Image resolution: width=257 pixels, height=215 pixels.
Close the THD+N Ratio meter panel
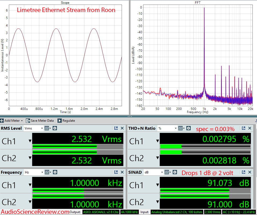click(250, 128)
